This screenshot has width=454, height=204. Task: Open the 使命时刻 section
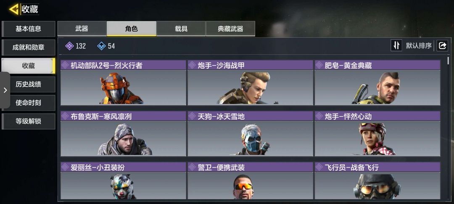coord(29,103)
